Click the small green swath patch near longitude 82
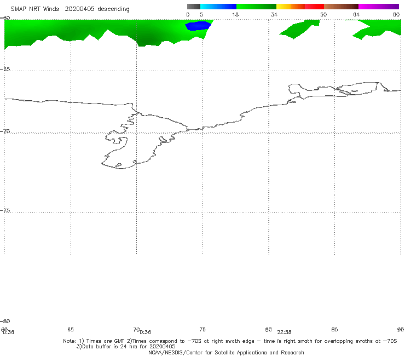This screenshot has height=356, width=405. pyautogui.click(x=299, y=29)
